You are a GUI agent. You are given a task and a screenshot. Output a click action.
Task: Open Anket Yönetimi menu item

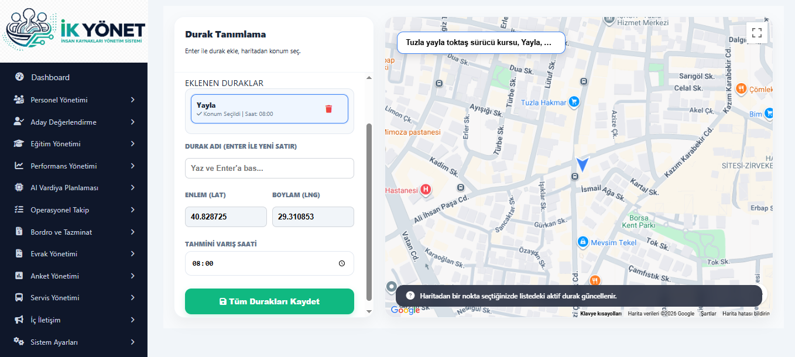point(74,276)
